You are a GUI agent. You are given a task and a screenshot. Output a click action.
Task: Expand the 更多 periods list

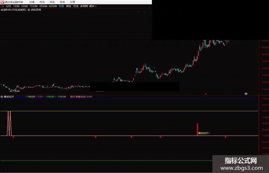coord(93,6)
